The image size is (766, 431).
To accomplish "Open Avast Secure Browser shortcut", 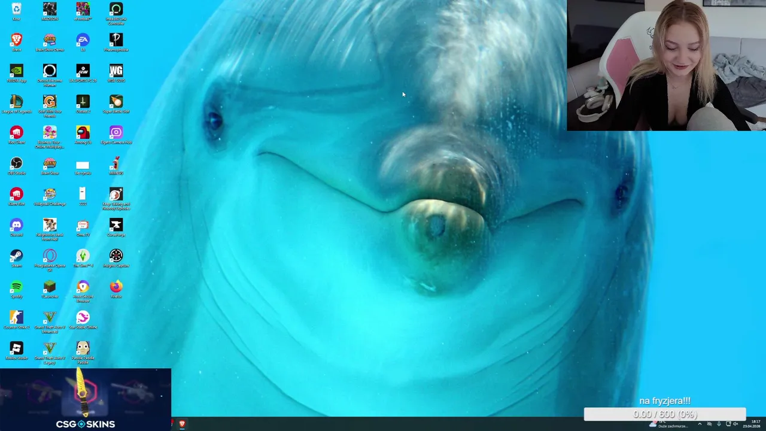I will (83, 291).
